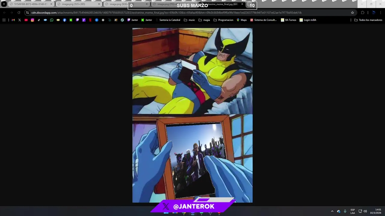This screenshot has width=385, height=216.
Task: Open the Kick Janter bookmark
Action: coord(147,20)
